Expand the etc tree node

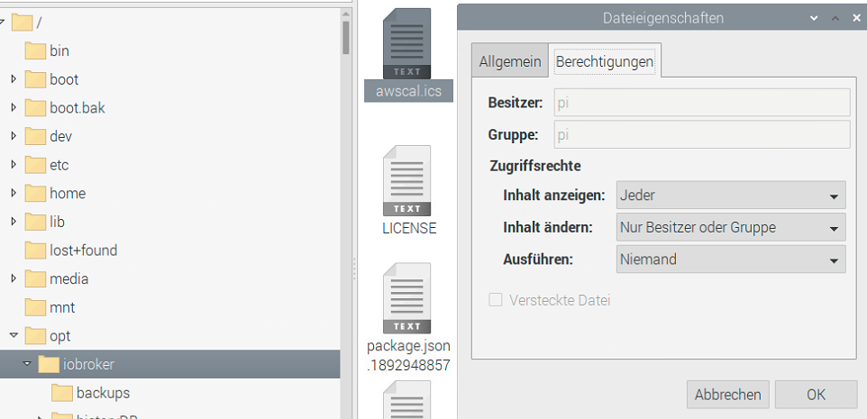pos(14,165)
